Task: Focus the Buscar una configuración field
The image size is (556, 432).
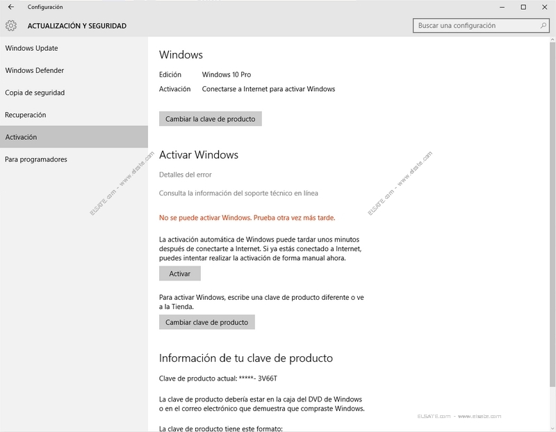Action: pos(481,26)
